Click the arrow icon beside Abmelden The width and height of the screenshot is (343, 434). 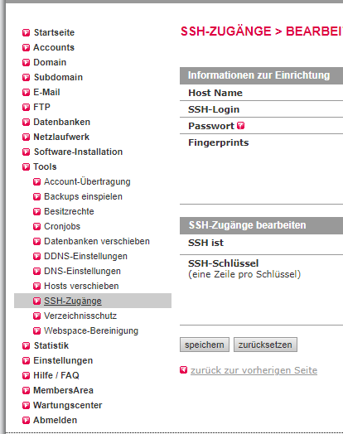pos(26,421)
